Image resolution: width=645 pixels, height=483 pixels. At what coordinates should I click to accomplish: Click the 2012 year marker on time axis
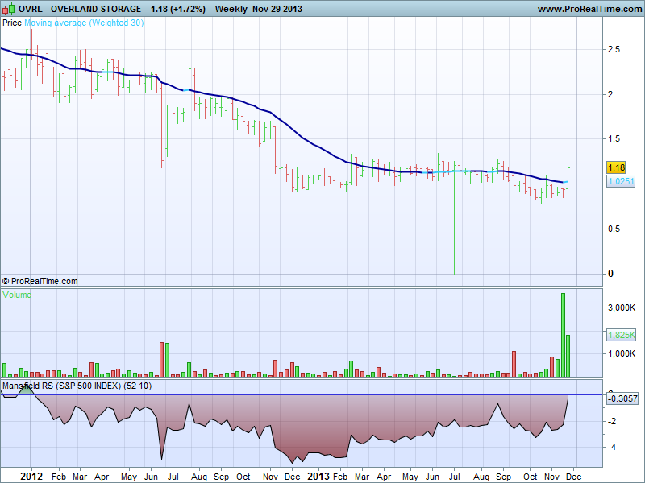pos(31,476)
